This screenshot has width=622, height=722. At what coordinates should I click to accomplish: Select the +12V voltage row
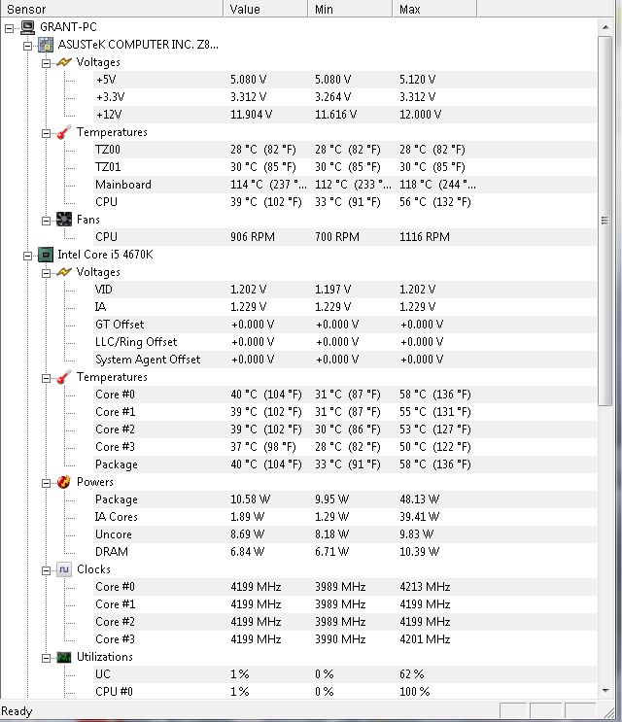click(345, 115)
